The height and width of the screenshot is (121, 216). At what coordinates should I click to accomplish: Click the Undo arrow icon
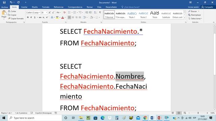[11, 2]
